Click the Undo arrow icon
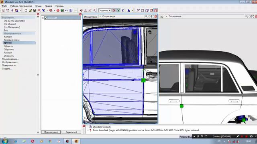257x144 pixels. (67, 10)
